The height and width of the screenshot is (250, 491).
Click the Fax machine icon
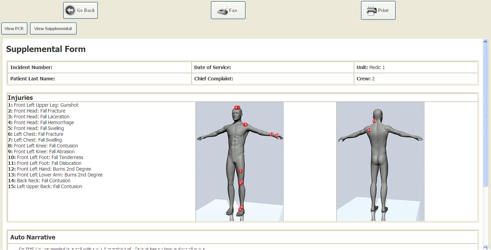pos(222,11)
